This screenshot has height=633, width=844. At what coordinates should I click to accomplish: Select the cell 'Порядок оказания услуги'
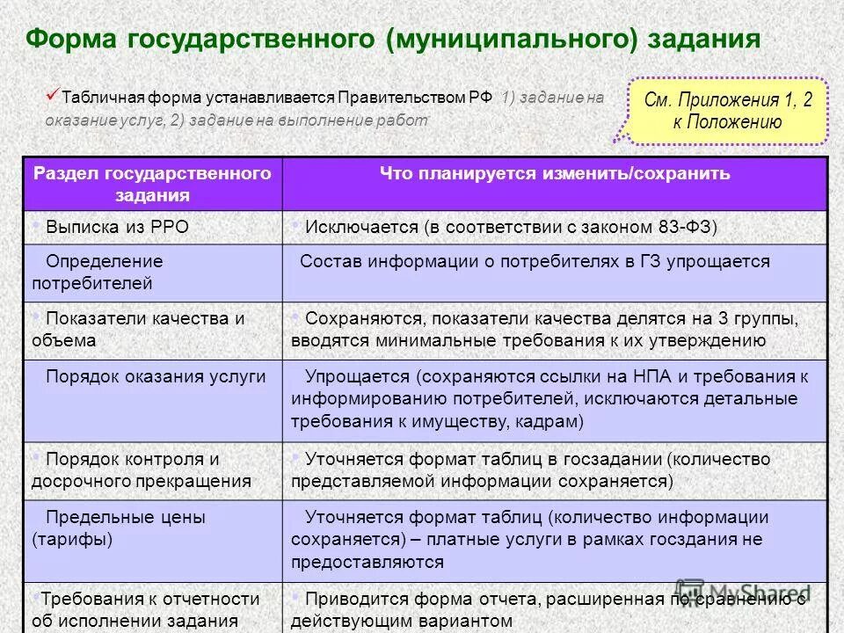click(x=153, y=401)
